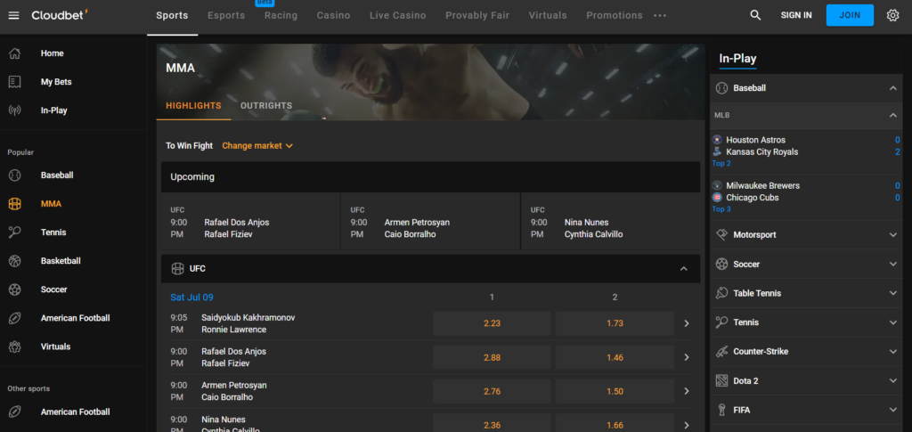Switch to the Racing tab

coord(281,16)
